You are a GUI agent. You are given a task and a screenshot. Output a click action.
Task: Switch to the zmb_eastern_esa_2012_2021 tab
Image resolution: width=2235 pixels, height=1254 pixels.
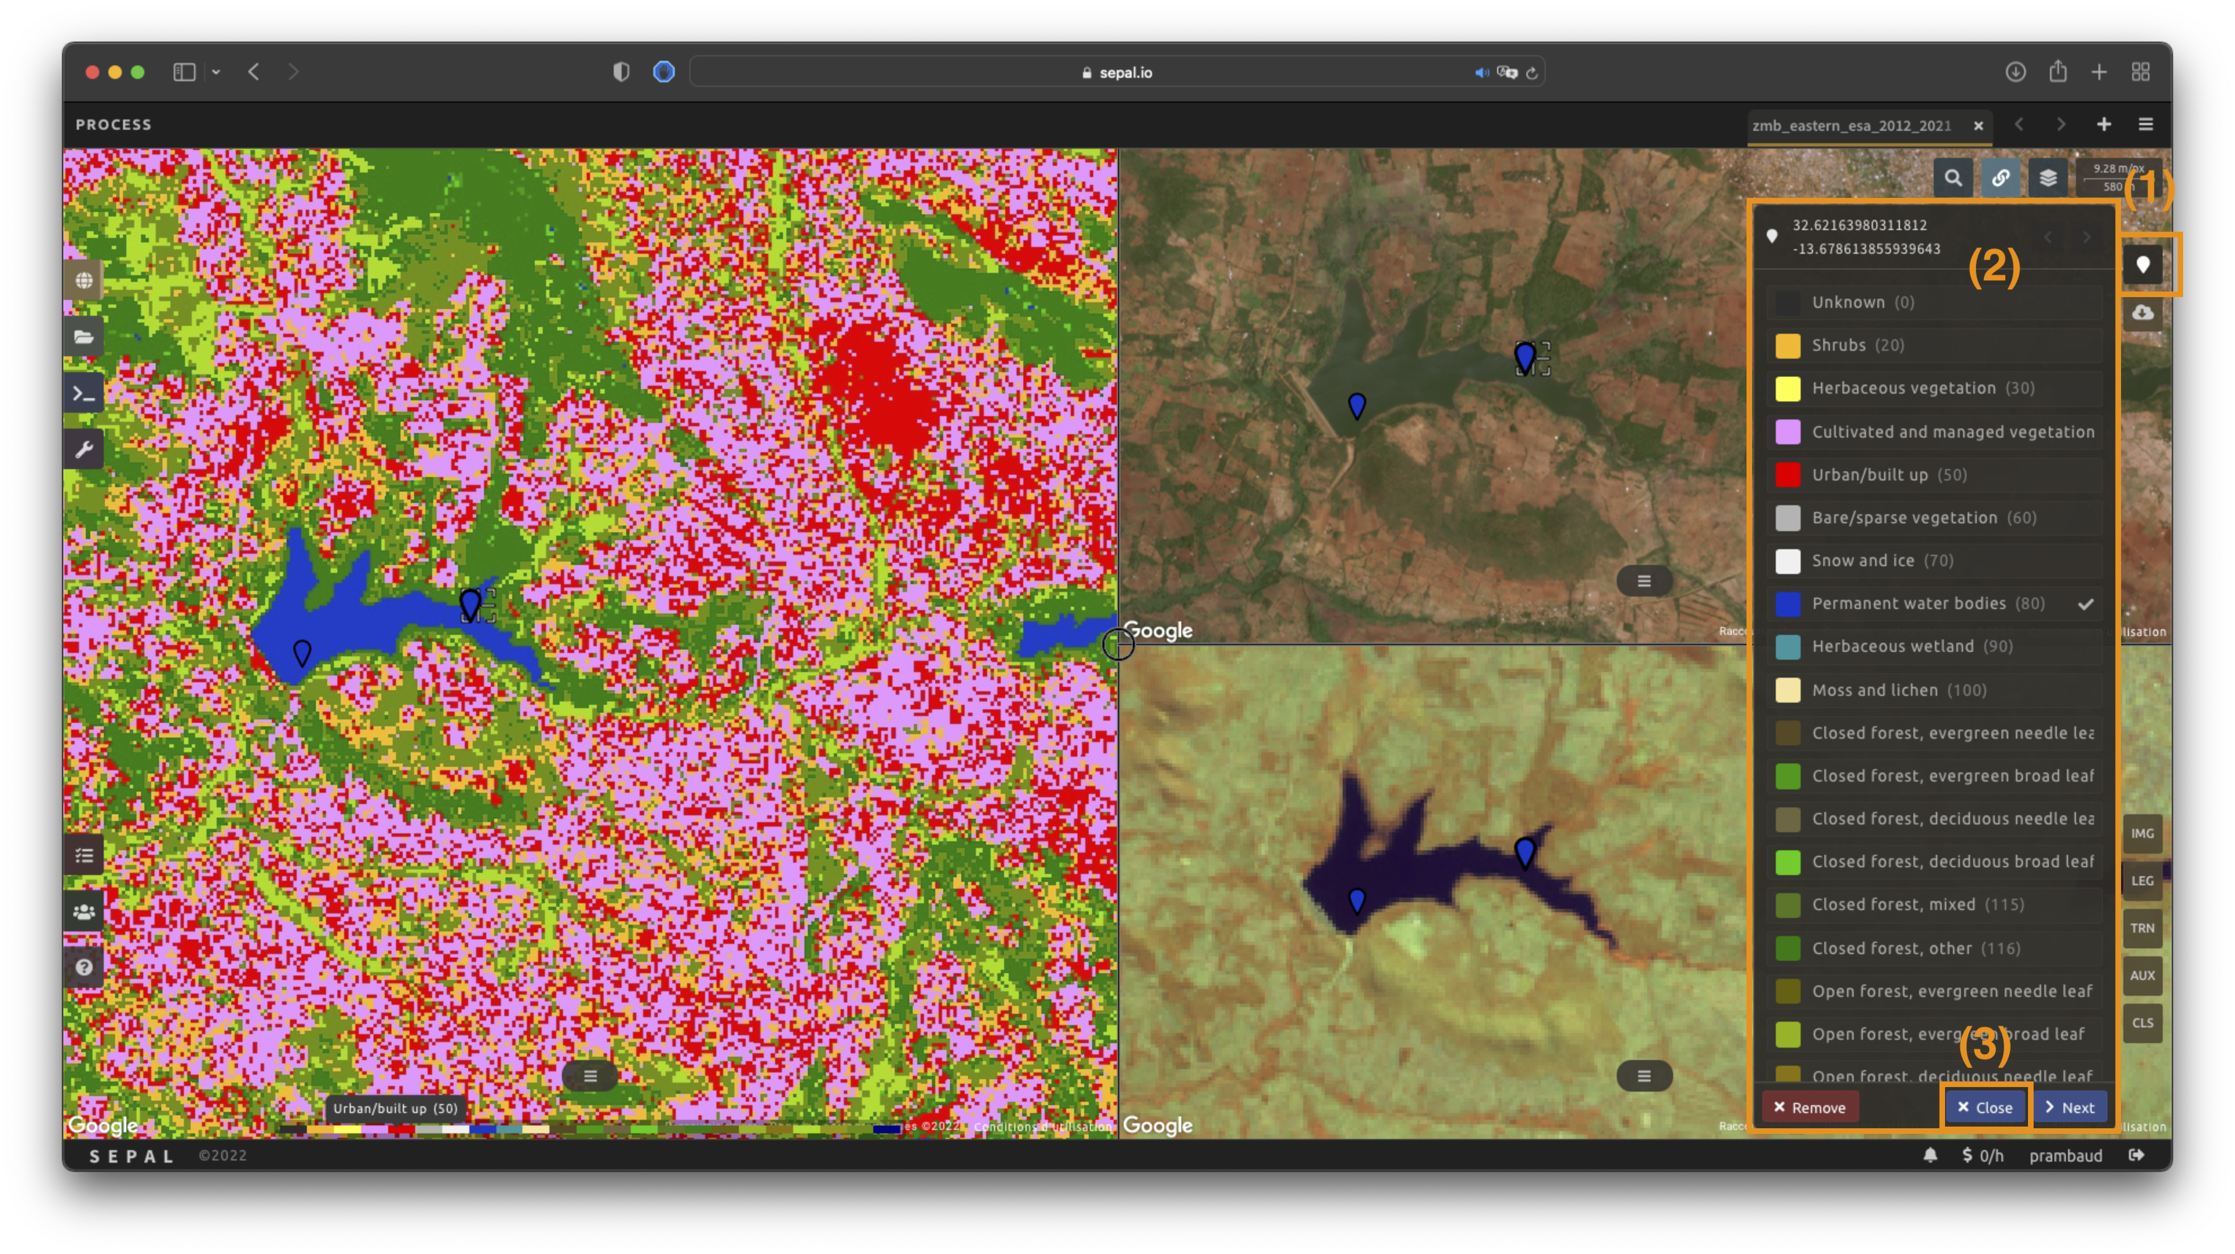[x=1851, y=126]
